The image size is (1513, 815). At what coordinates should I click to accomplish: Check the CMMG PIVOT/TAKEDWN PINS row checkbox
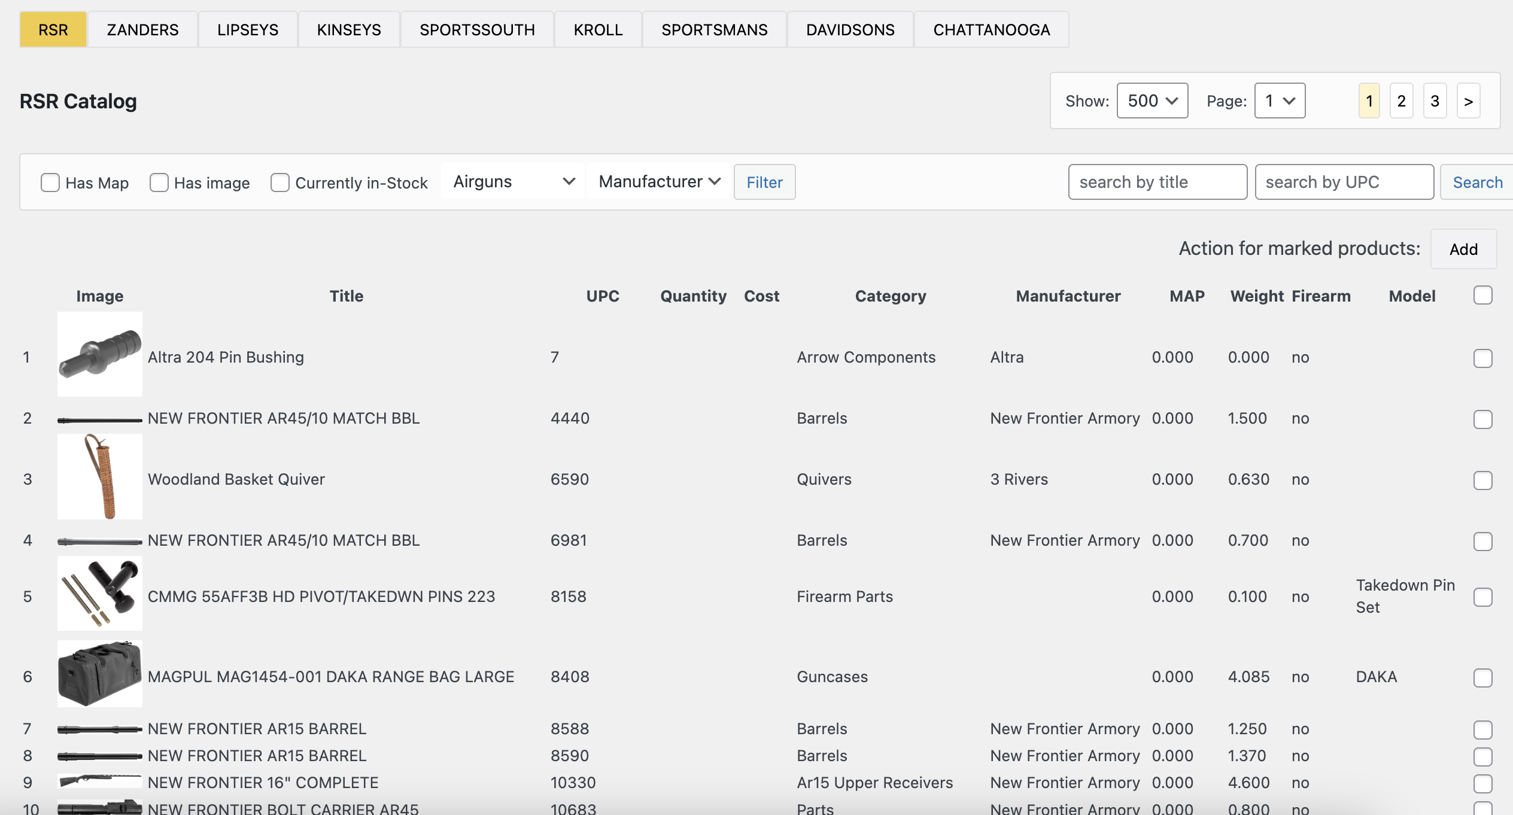pos(1483,597)
